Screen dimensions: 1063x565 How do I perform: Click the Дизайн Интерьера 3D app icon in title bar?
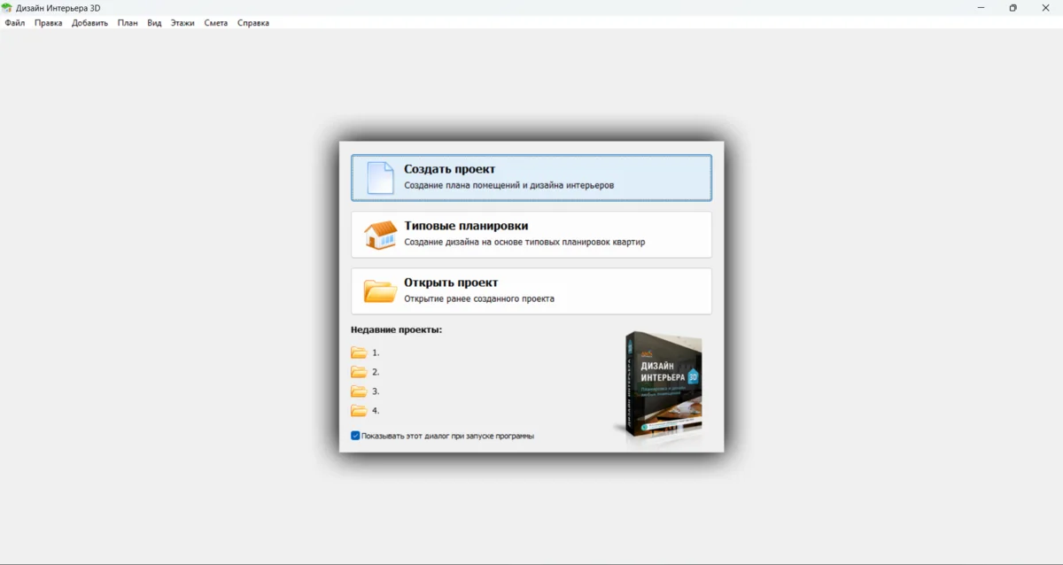click(7, 8)
